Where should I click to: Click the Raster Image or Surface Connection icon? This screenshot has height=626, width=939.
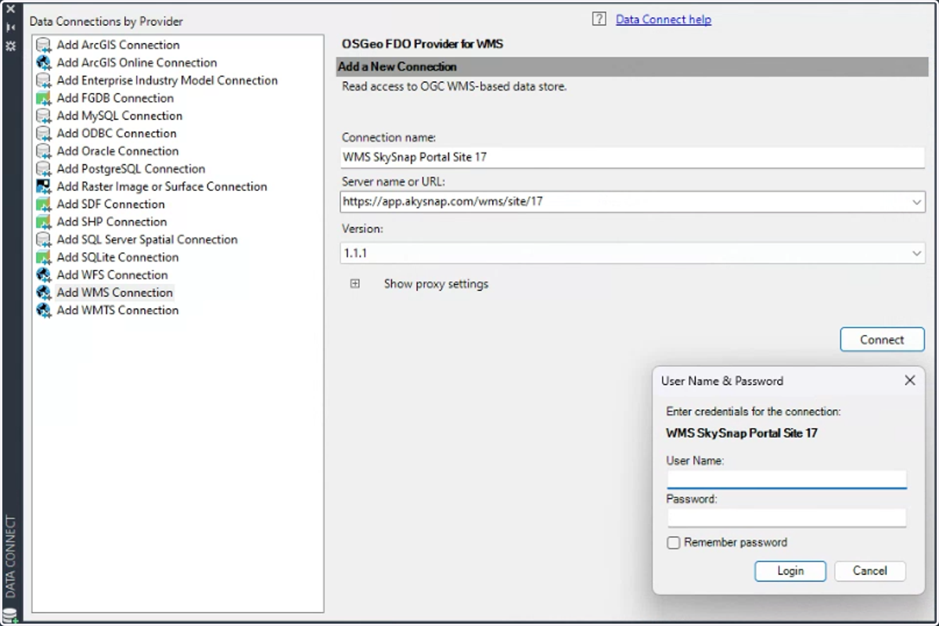[x=44, y=187]
